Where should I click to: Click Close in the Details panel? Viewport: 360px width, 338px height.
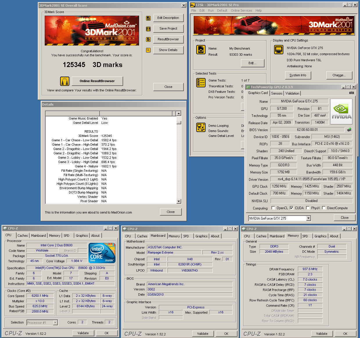tap(171, 212)
